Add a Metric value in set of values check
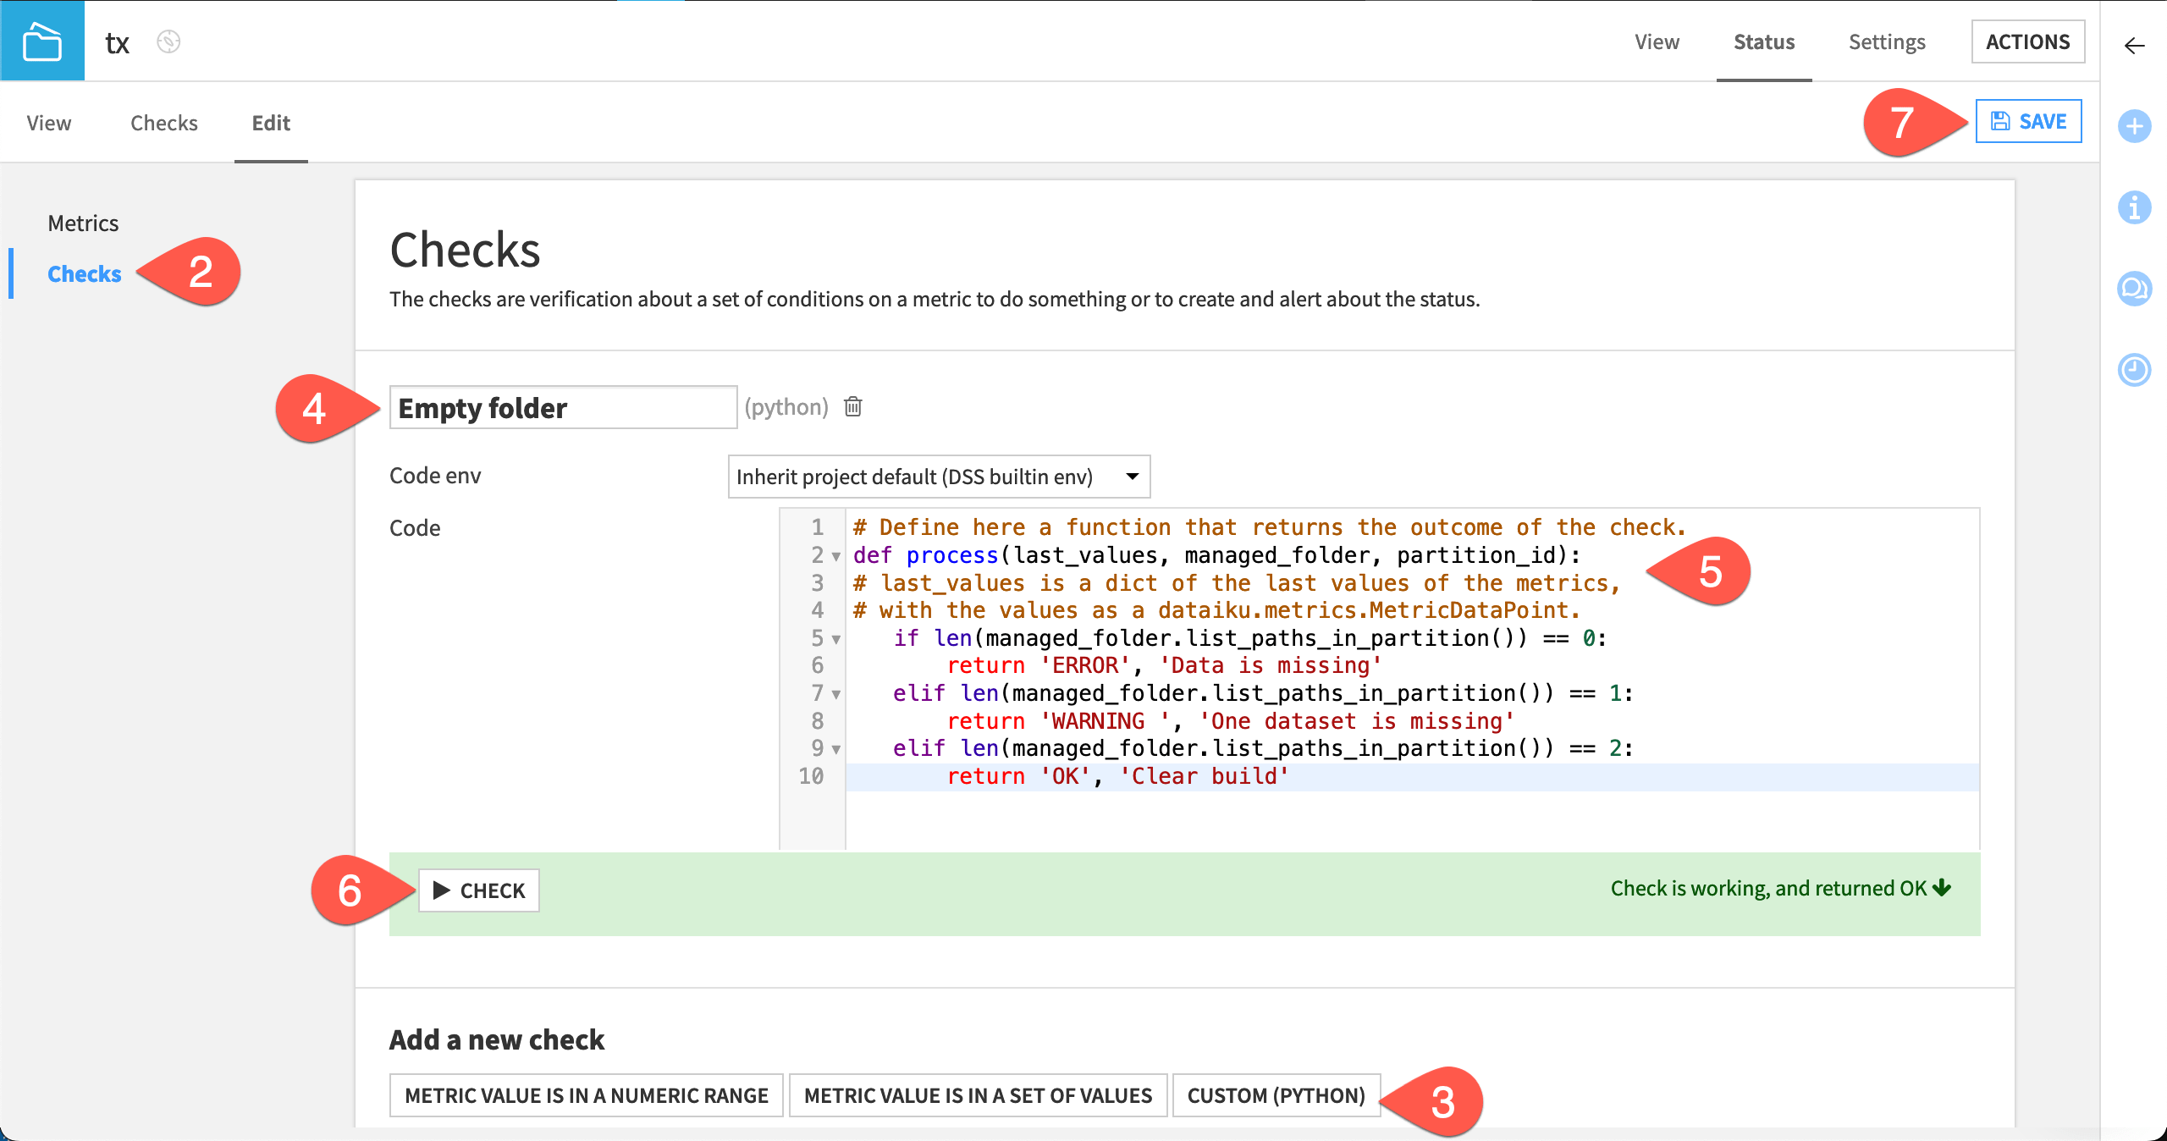 coord(979,1095)
